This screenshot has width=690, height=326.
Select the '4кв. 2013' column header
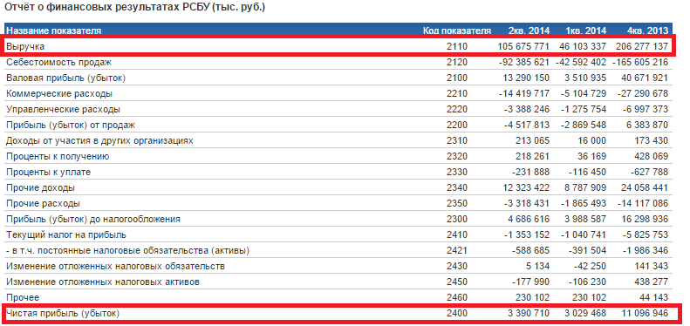[648, 31]
